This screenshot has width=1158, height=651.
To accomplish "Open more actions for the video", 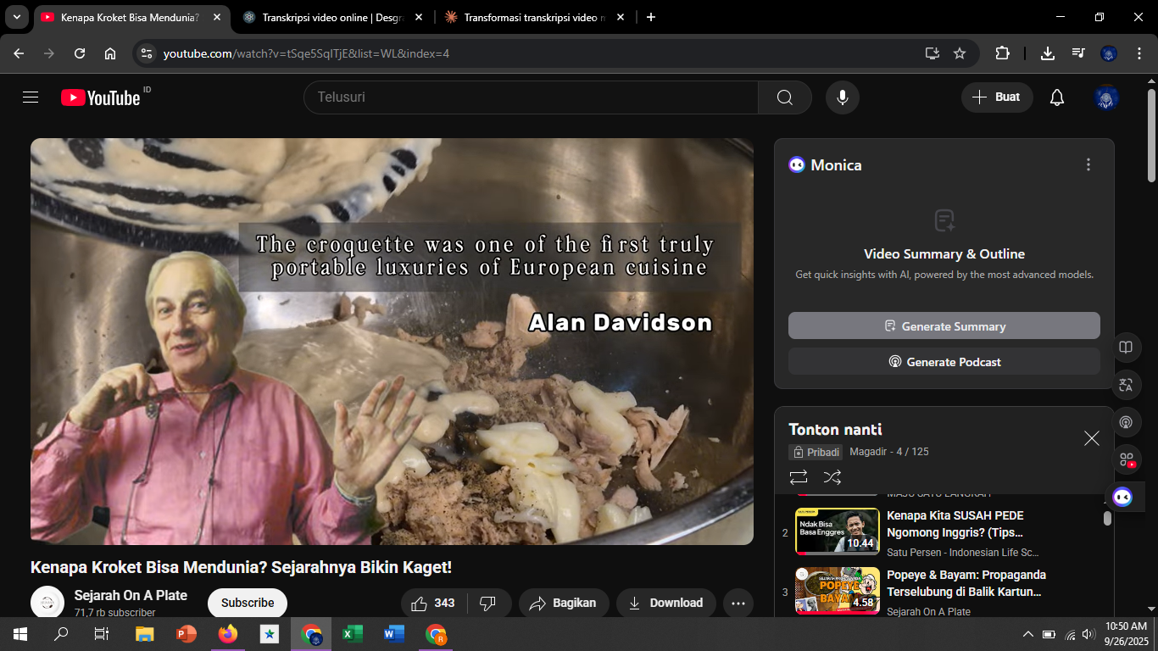I will coord(738,604).
